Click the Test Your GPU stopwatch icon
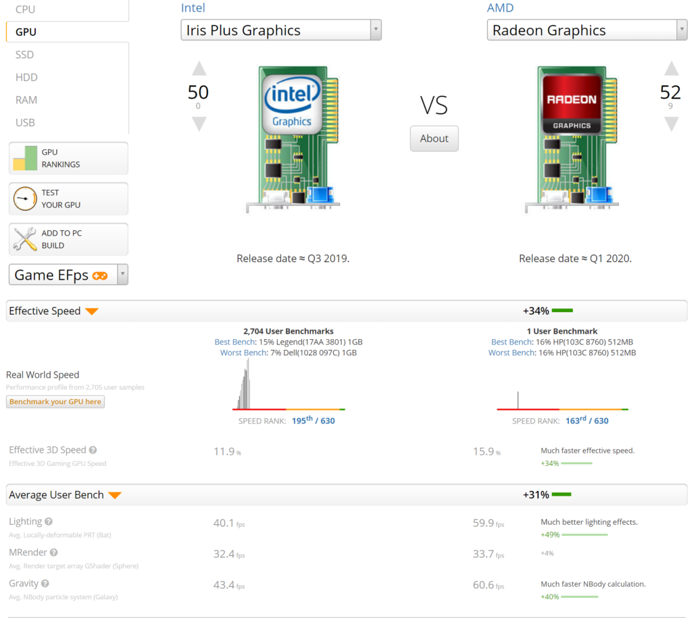 pos(25,199)
